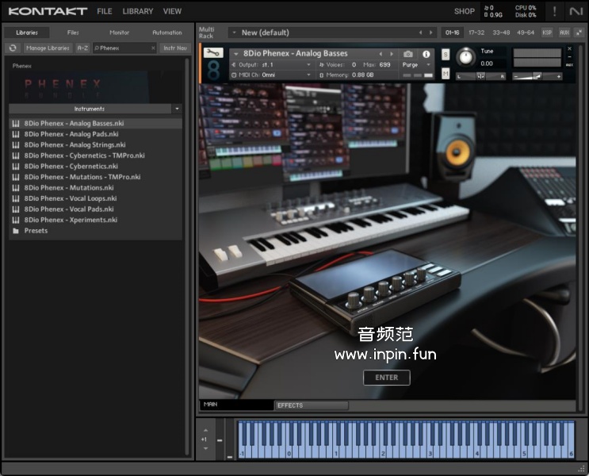589x476 pixels.
Task: Toggle the Solo (S) button
Action: 446,54
